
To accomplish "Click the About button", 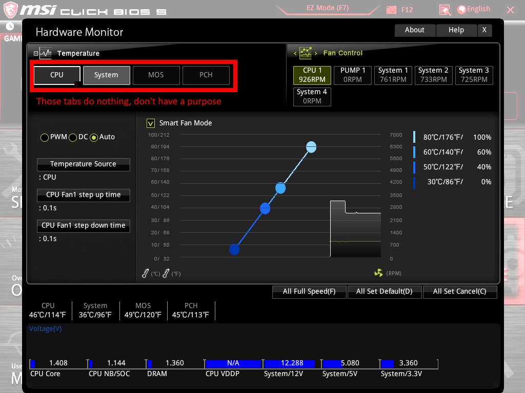I will (415, 30).
